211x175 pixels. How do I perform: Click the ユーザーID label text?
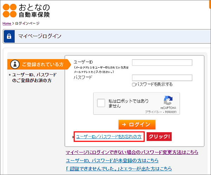(83, 62)
